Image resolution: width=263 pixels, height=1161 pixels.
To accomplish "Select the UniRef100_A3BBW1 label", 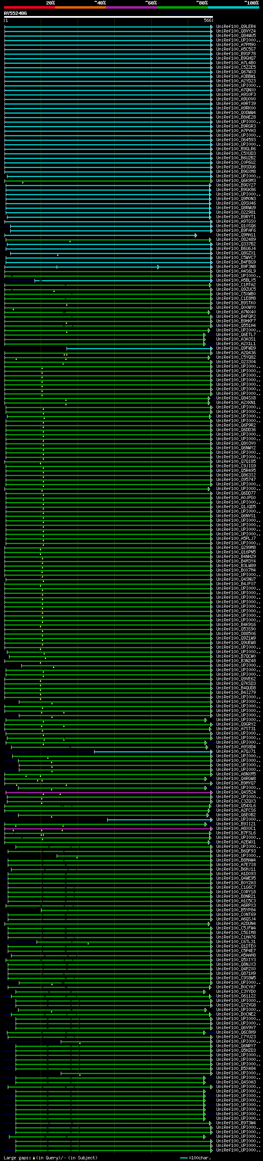I will 236,76.
